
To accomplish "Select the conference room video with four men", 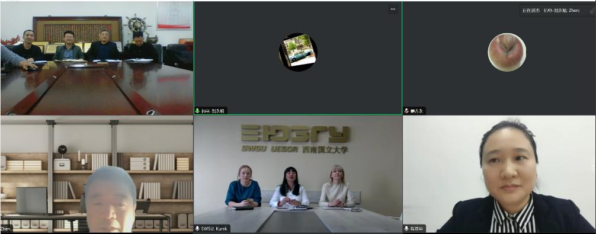I will (97, 58).
